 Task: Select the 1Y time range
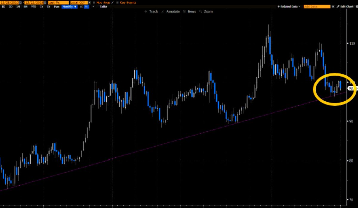[x=41, y=7]
